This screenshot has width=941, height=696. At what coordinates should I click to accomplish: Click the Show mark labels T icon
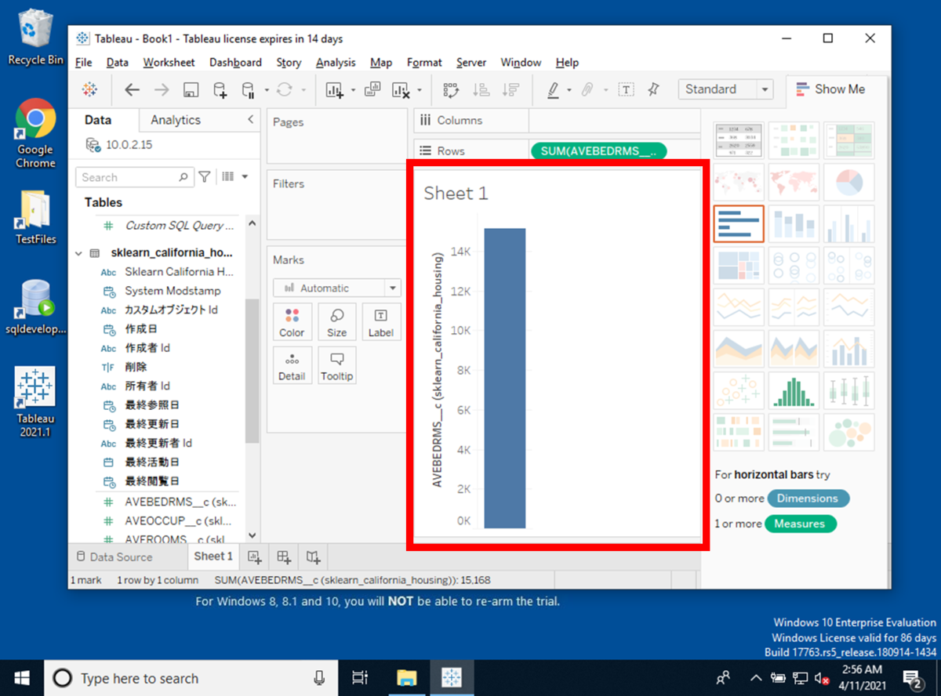pos(626,89)
